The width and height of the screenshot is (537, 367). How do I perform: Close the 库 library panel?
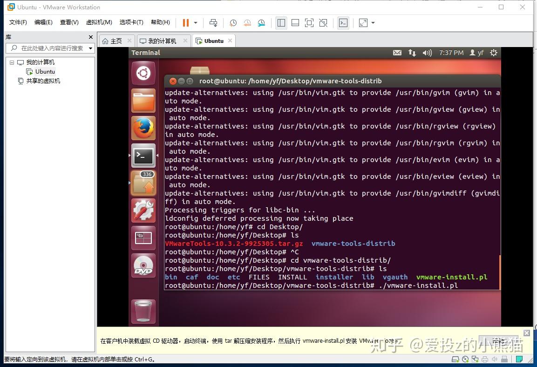[90, 37]
